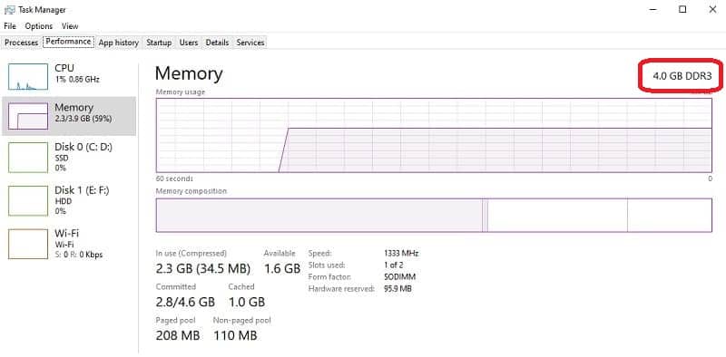Open the File menu
Viewport: 726px width, 357px height.
point(10,26)
